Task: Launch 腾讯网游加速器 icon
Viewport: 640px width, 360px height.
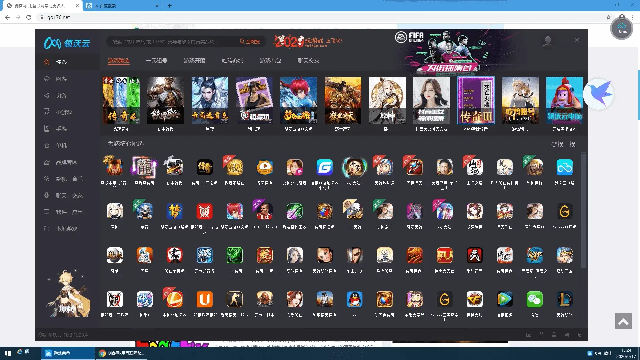Action: 324,167
